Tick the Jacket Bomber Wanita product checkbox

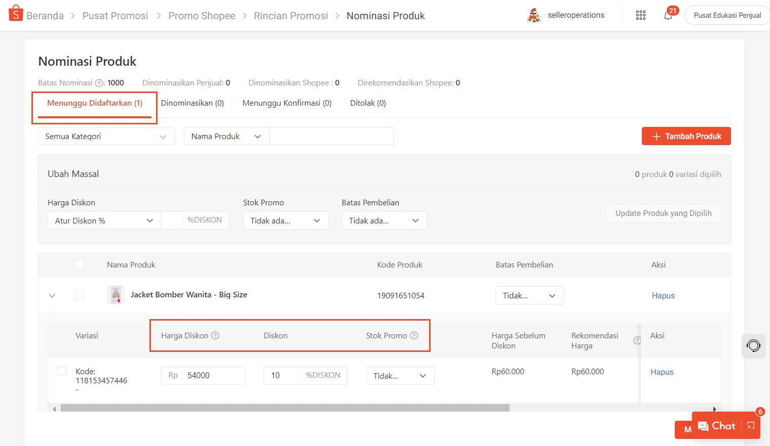pyautogui.click(x=80, y=295)
